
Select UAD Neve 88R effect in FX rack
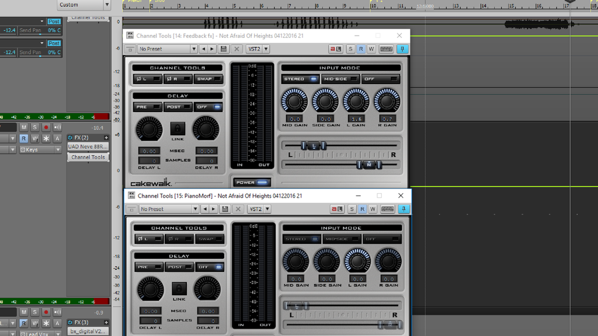(x=88, y=147)
